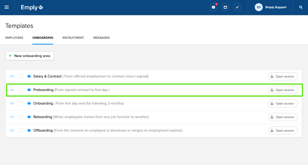Screen dimensions: 308x165
Task: Click the New onboarding area button
Action: coord(30,56)
